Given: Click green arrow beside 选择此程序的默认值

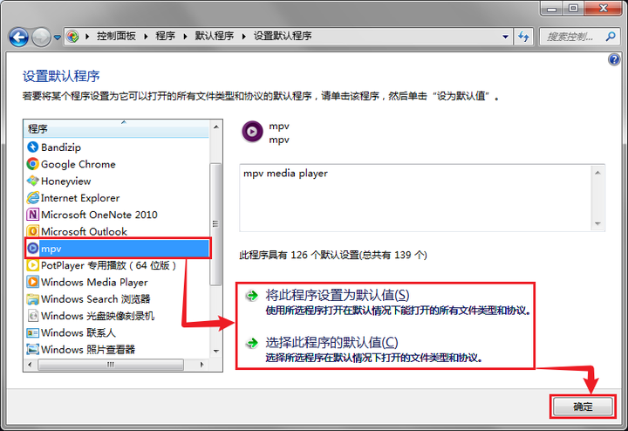Looking at the screenshot, I should coord(252,343).
